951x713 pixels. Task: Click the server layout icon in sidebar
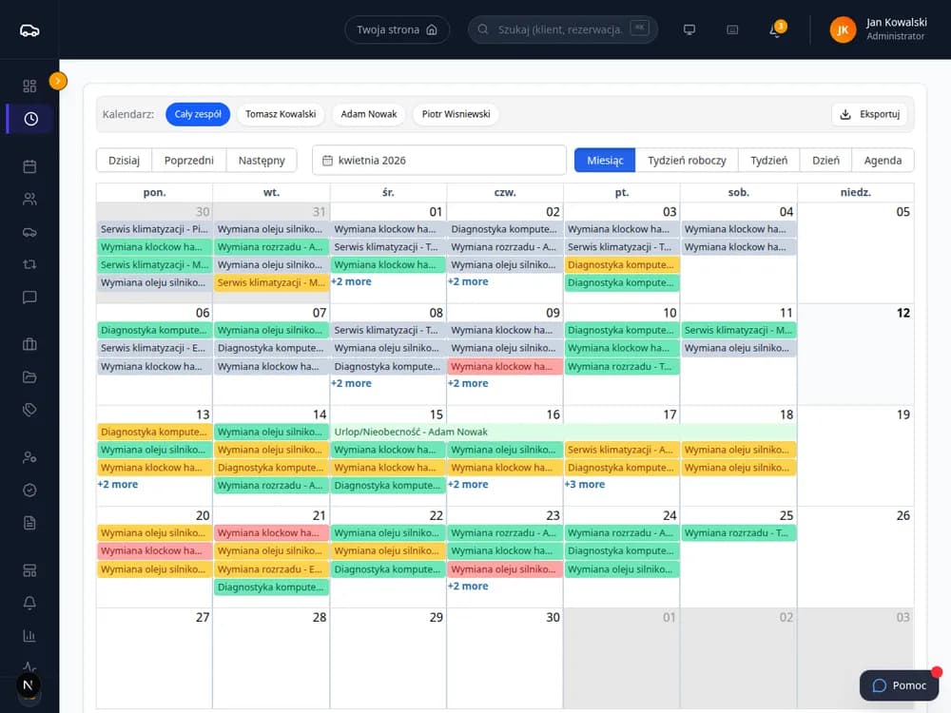[x=29, y=569]
